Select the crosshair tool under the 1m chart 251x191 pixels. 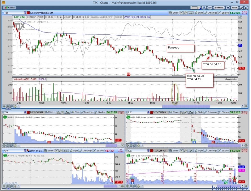click(4, 106)
